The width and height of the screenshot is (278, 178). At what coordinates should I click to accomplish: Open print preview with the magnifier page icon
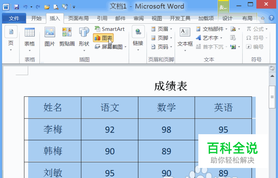[56, 7]
